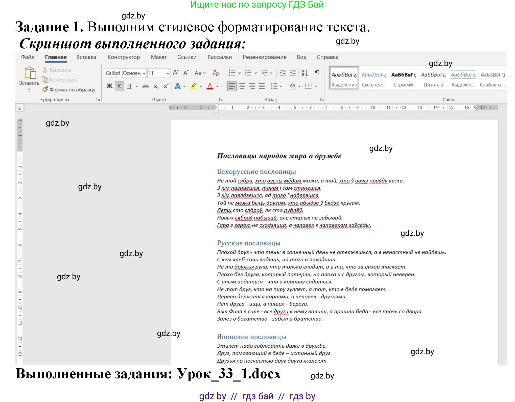The width and height of the screenshot is (515, 402).
Task: Click the numbered list icon
Action: click(x=248, y=73)
